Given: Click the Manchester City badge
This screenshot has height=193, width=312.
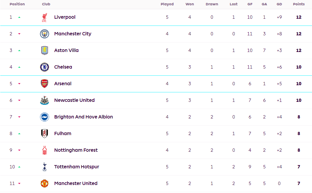Looking at the screenshot, I should pos(45,34).
